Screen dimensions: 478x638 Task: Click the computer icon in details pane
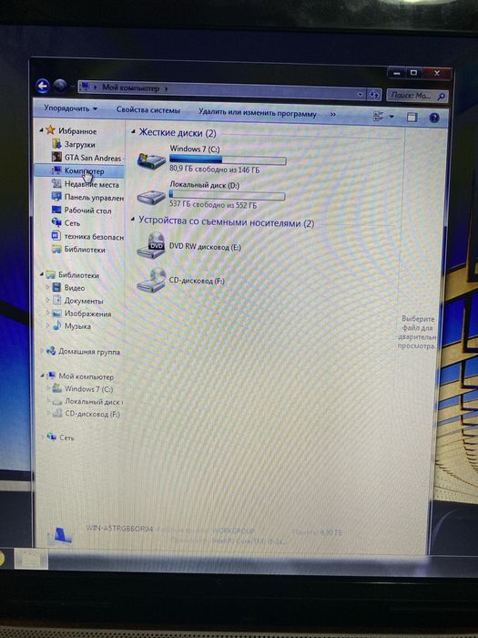tap(60, 535)
